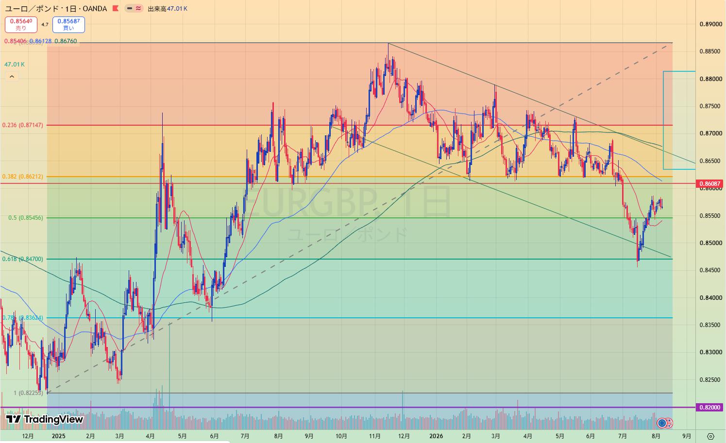Click the Fibonacci 0.618 (0.84700) label
726x443 pixels.
23,259
